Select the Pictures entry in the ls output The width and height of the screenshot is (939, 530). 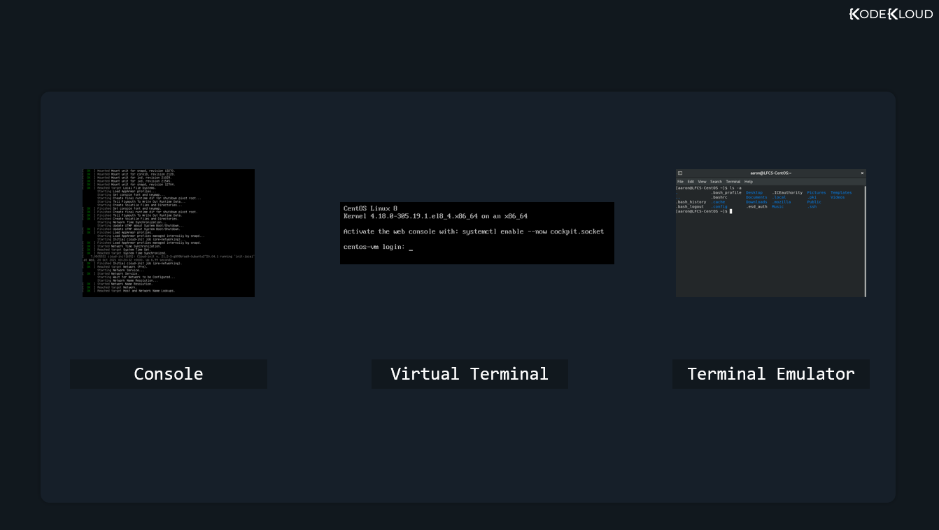coord(817,192)
